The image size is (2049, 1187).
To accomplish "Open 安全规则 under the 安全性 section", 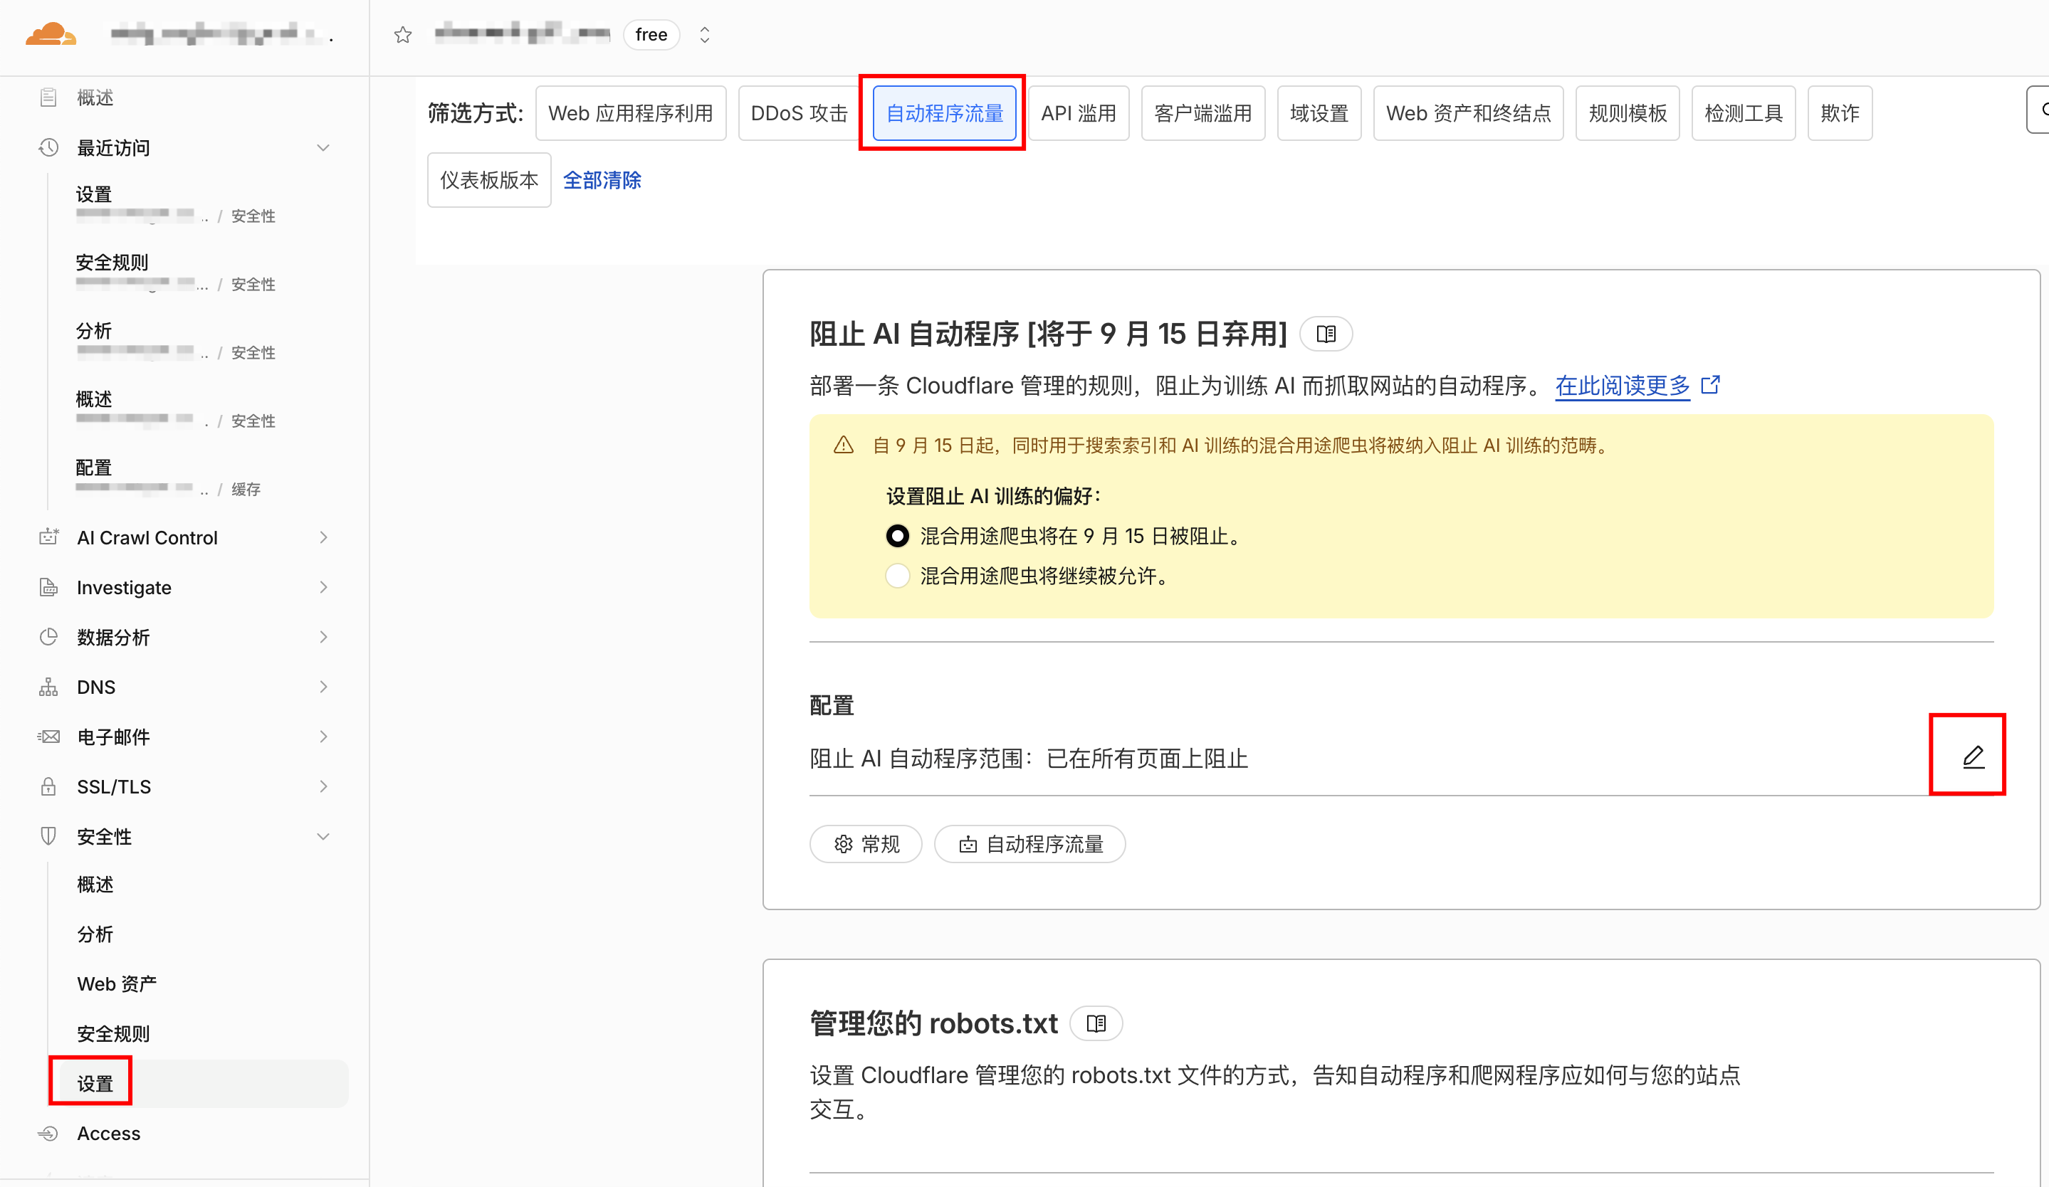I will coord(114,1033).
